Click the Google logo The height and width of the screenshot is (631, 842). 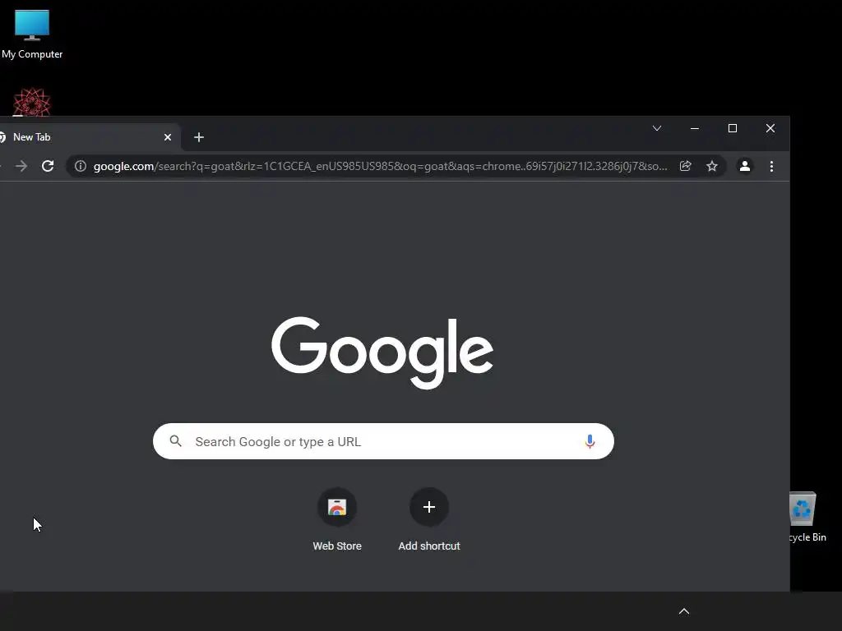[382, 352]
